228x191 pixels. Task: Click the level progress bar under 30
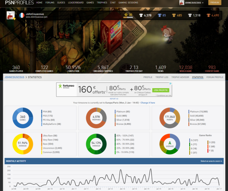coord(128,18)
